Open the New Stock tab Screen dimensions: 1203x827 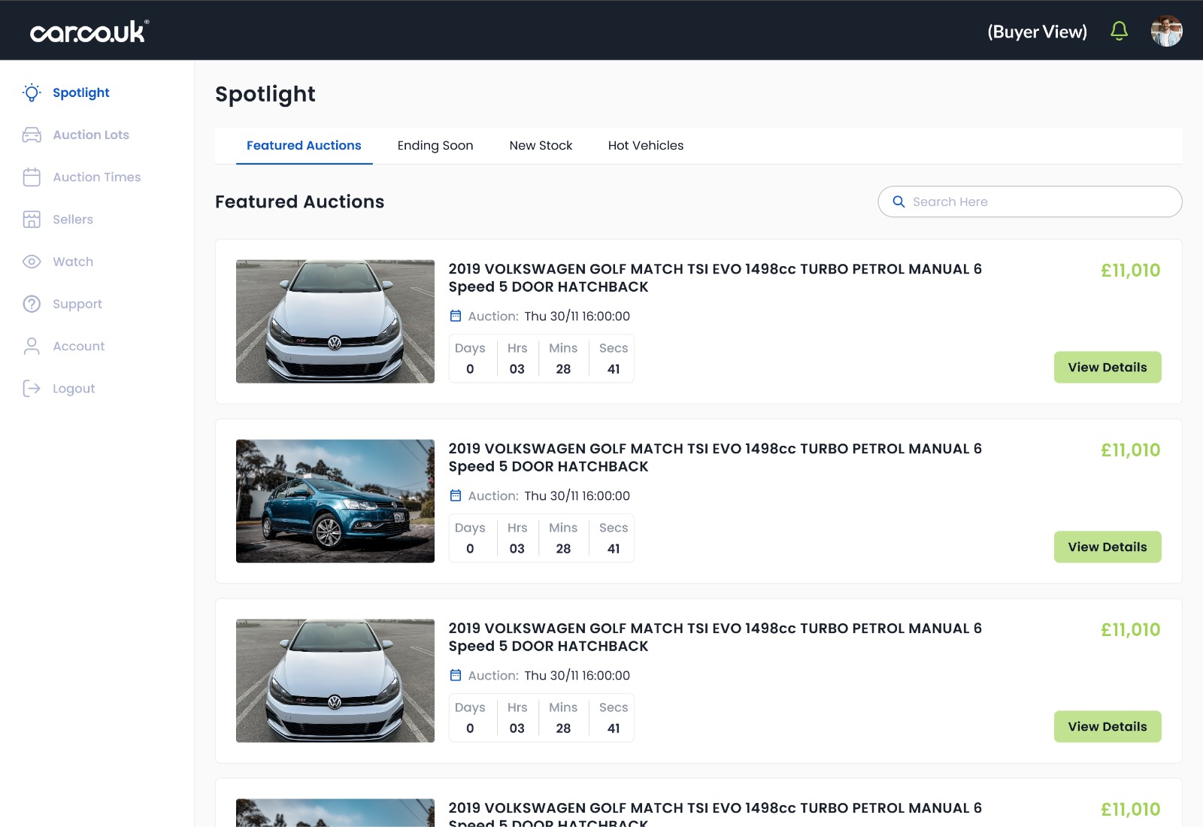click(541, 146)
